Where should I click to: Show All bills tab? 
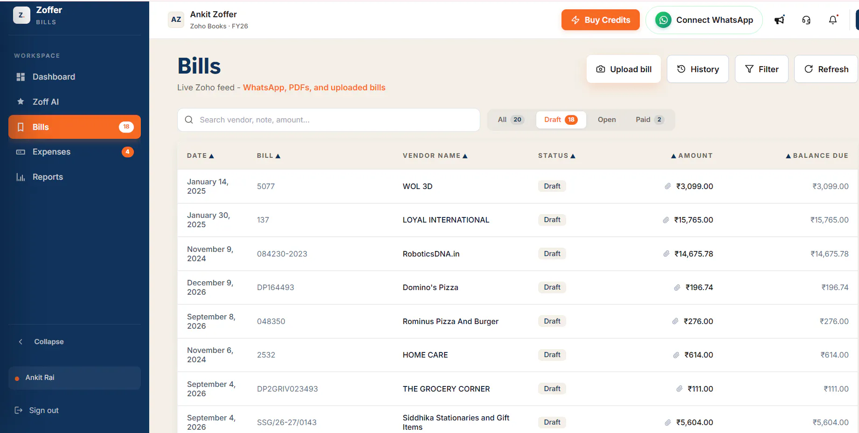pyautogui.click(x=511, y=120)
